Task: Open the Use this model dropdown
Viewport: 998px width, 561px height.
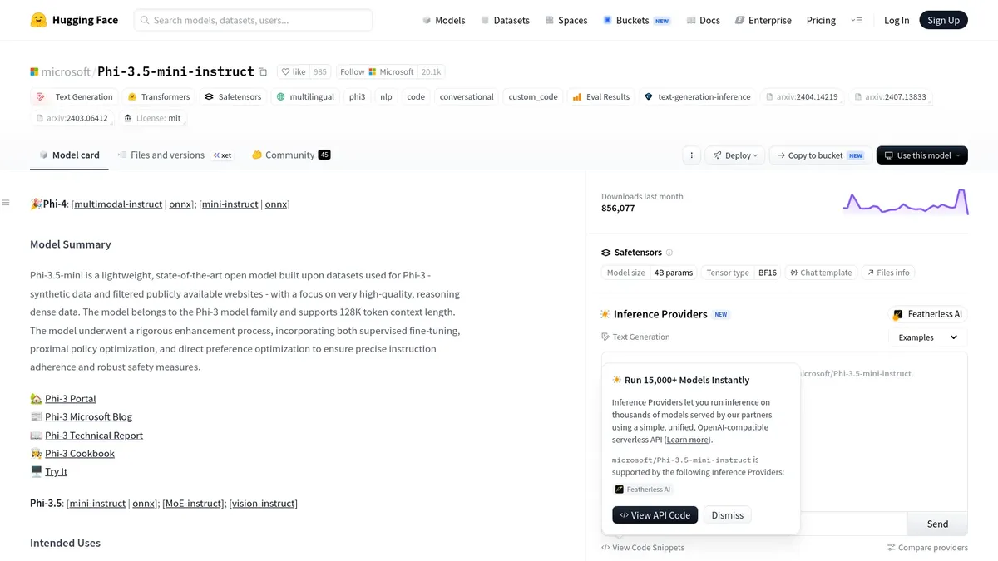Action: [922, 155]
